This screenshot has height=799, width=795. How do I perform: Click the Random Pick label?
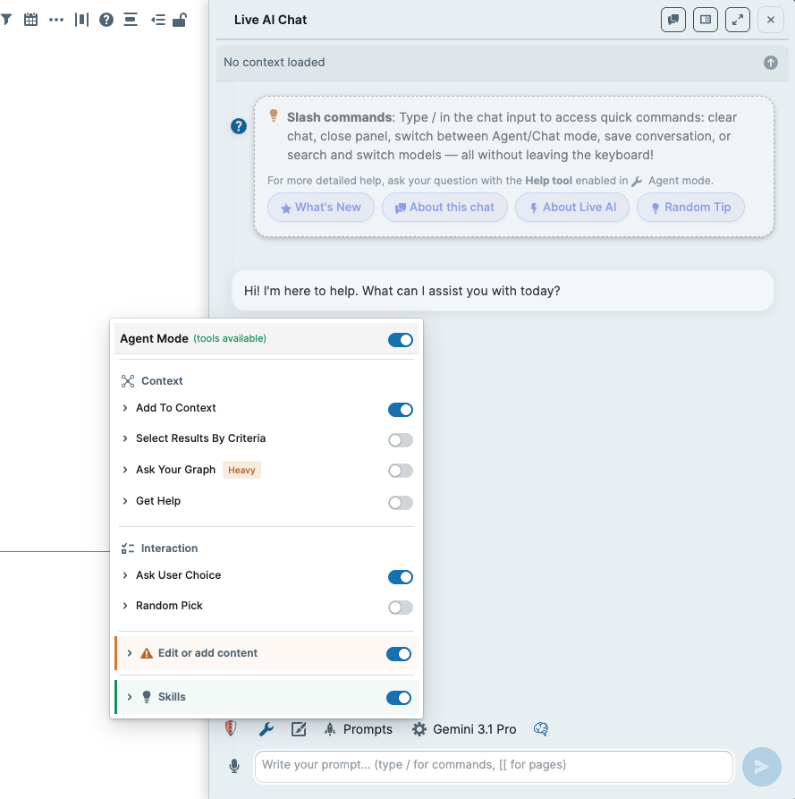tap(169, 606)
